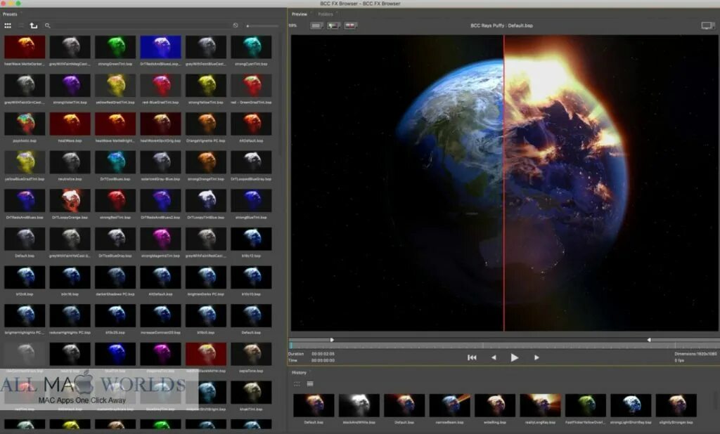Select solarizedGray-Blue.bap preset thumbnail

pyautogui.click(x=160, y=162)
